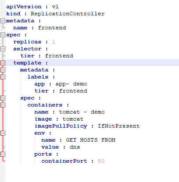This screenshot has width=179, height=182.
Task: Click the GET HOSTS FROM env name value
Action: [x=91, y=140]
